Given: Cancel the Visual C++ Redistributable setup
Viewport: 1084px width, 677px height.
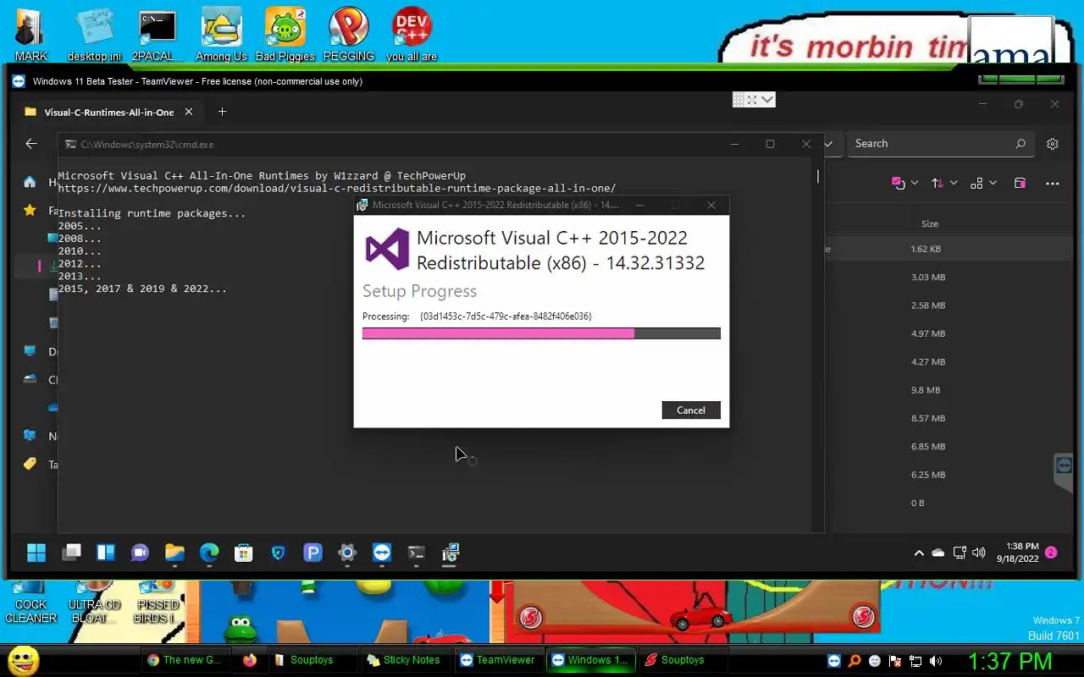Looking at the screenshot, I should pos(691,410).
